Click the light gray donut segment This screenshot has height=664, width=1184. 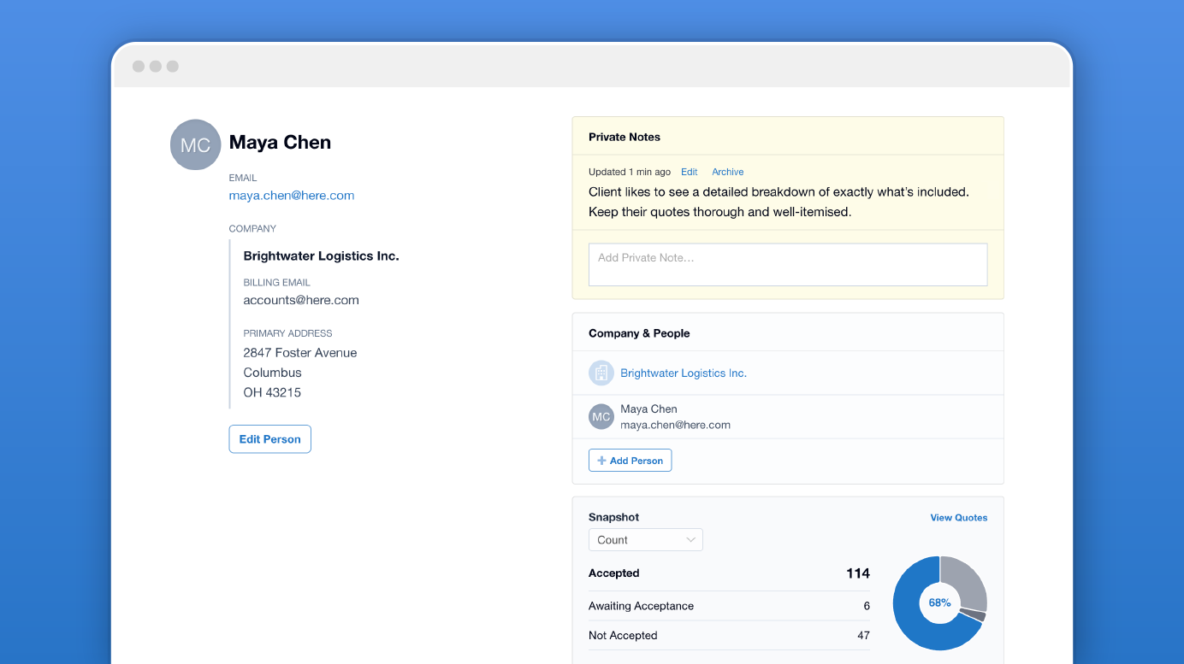click(x=966, y=581)
